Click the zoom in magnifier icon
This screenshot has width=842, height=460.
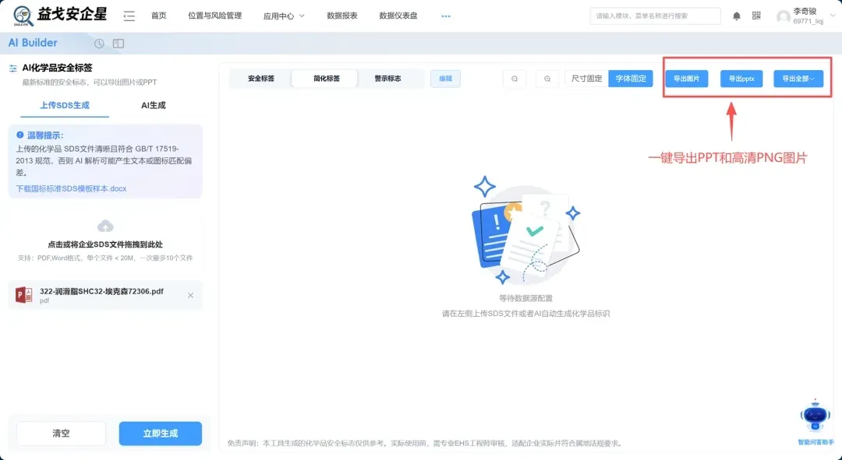[547, 79]
